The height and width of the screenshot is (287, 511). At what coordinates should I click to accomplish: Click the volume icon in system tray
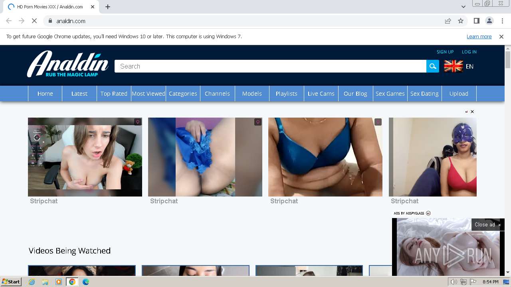click(x=454, y=282)
